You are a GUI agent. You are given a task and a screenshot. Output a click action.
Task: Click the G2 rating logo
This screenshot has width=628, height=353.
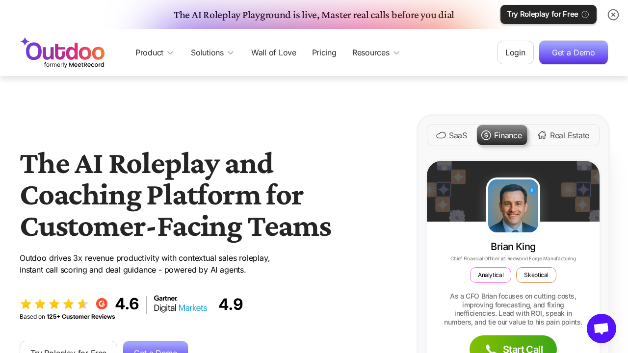(102, 304)
